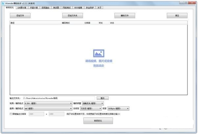The image size is (198, 134).
Task: Click the 添加文件夹 button
Action: click(72, 15)
